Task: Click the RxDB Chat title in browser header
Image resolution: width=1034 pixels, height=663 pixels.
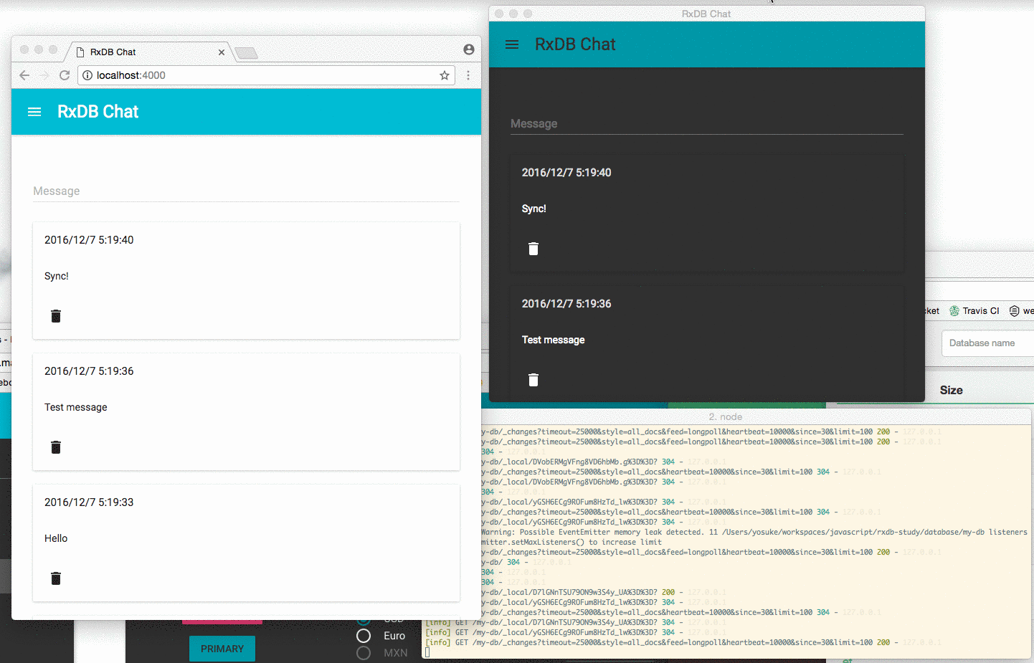Action: point(98,112)
